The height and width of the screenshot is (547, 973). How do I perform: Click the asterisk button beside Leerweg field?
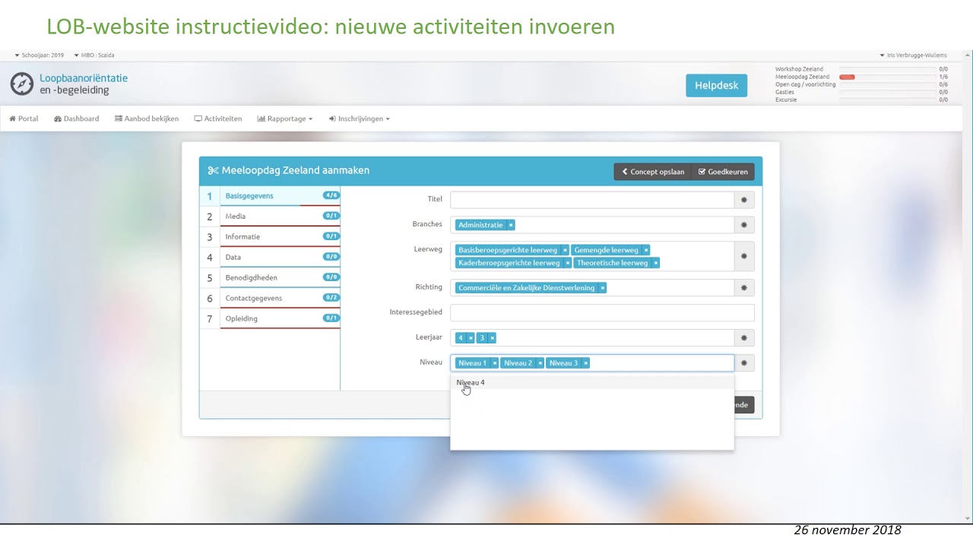pos(744,256)
